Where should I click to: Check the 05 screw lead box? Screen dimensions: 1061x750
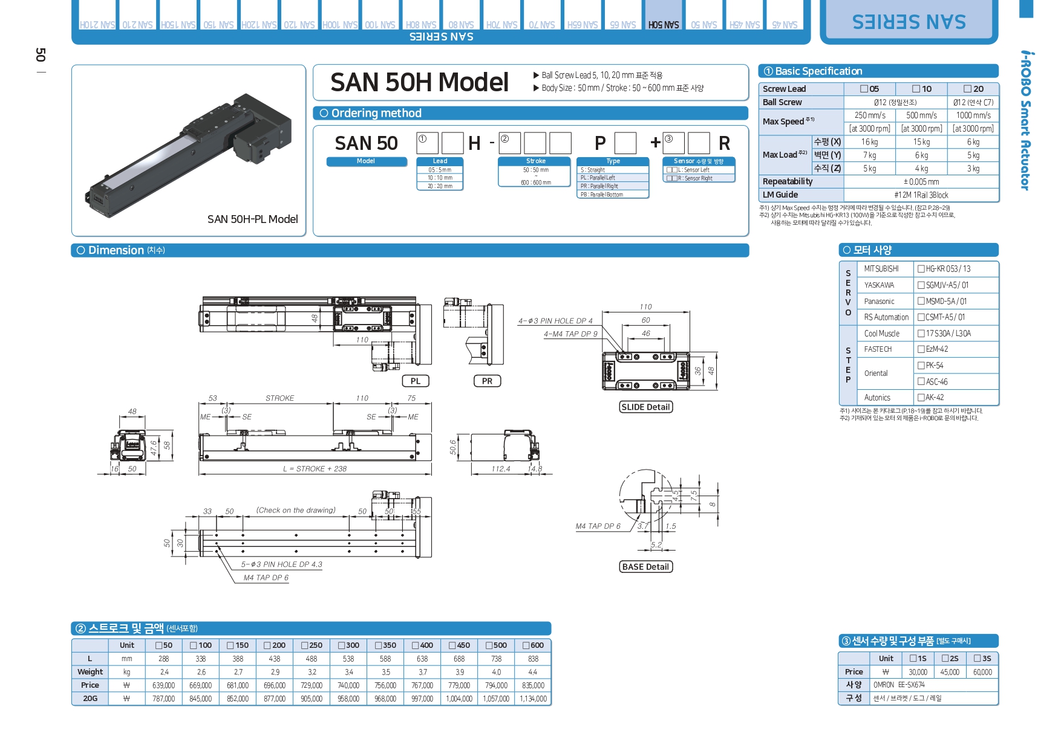tap(864, 89)
